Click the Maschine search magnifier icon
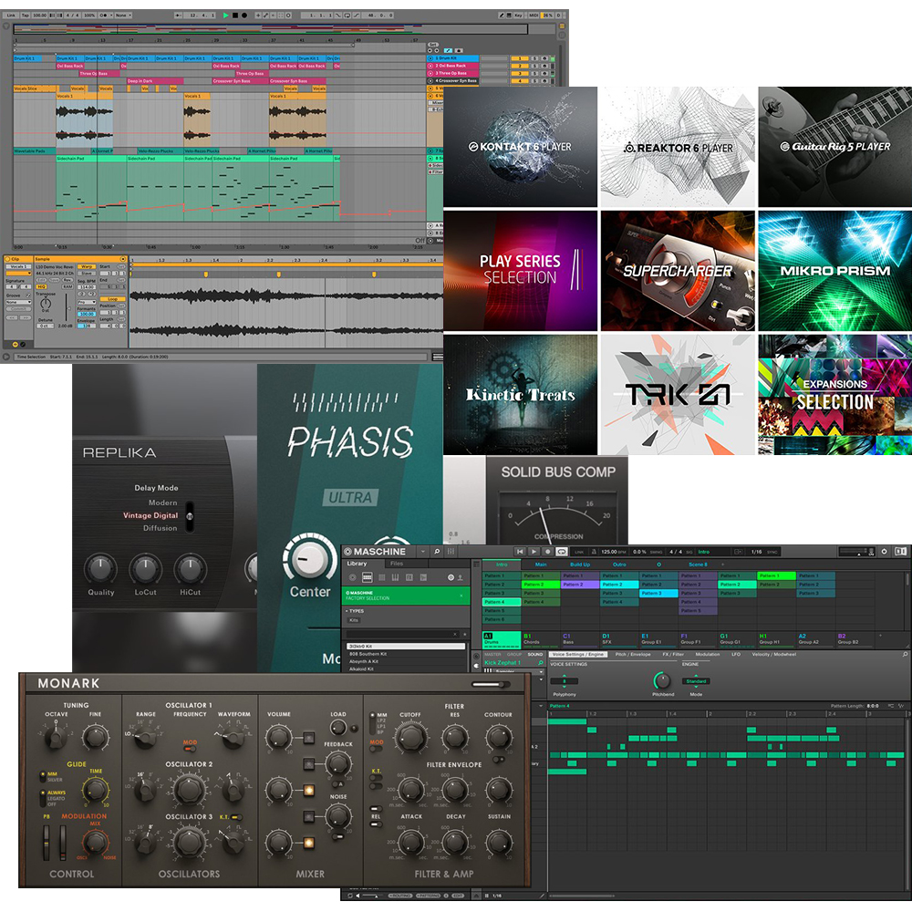This screenshot has height=912, width=912. [x=437, y=552]
